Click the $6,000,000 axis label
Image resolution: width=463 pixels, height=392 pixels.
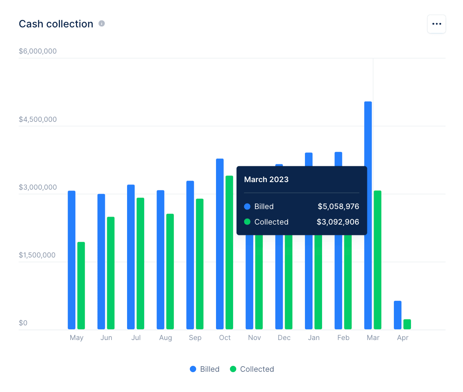coord(38,51)
